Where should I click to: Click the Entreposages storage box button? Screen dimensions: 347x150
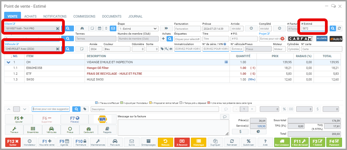(149, 142)
